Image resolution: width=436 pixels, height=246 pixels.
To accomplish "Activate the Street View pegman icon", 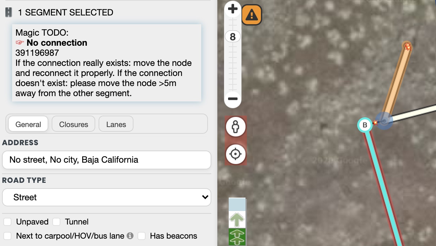I will [235, 127].
